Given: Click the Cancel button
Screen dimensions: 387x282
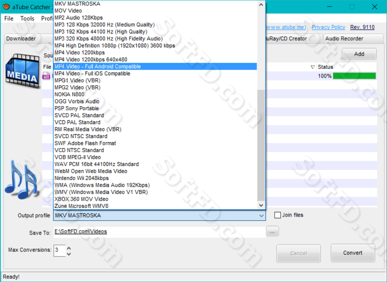Looking at the screenshot, I should coord(299,253).
